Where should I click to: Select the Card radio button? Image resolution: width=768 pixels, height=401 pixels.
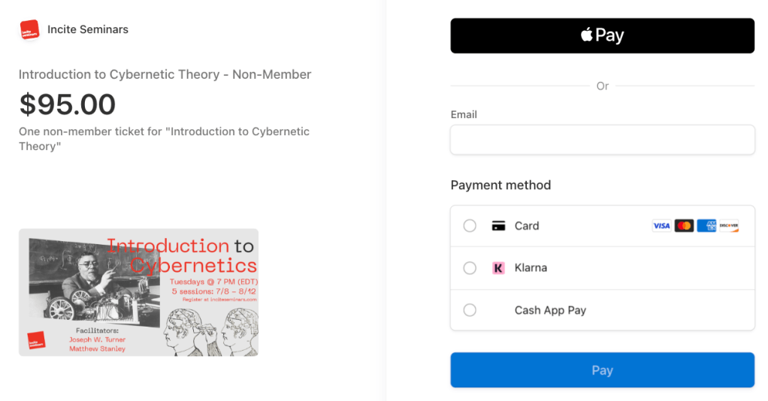(470, 226)
